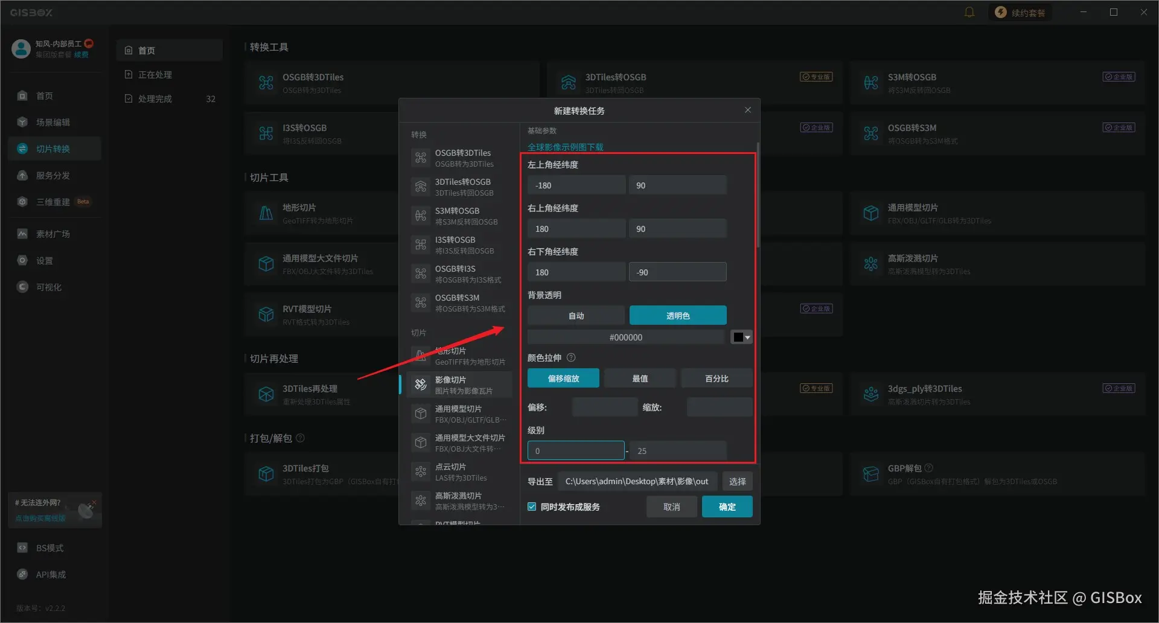Select 透明色 background option

tap(678, 315)
